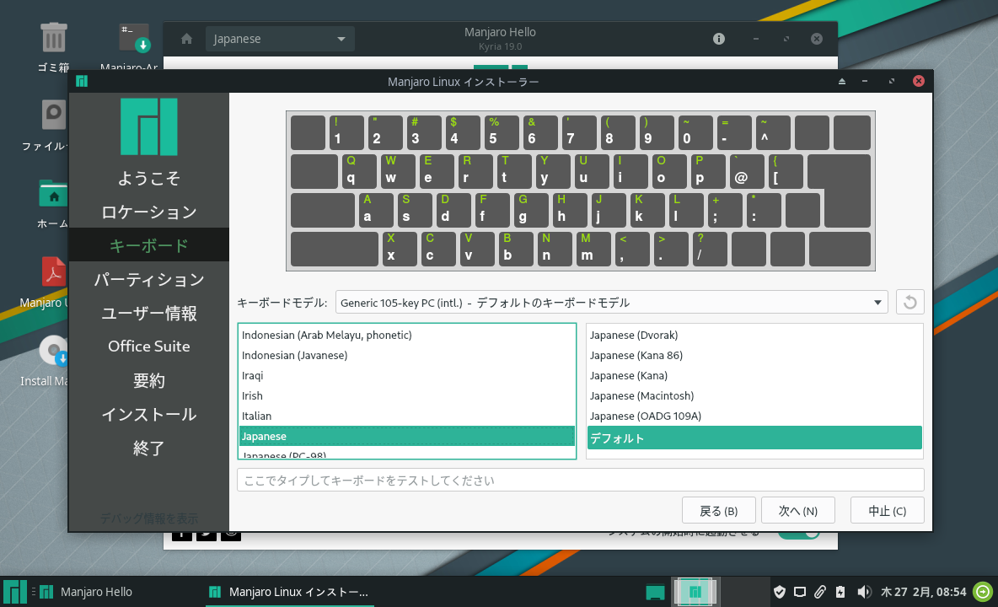Select the ようこそ step in sidebar
Viewport: 998px width, 607px height.
(x=149, y=178)
